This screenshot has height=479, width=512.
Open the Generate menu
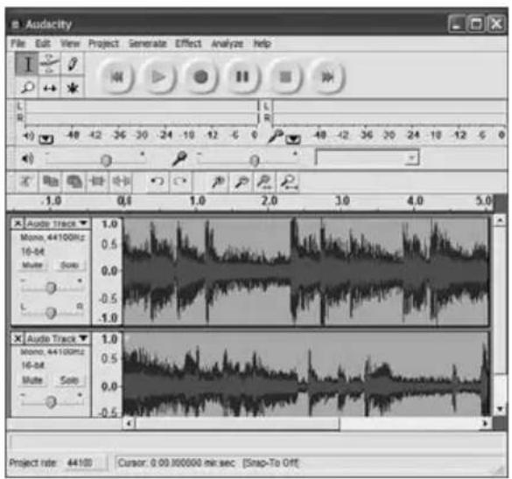(x=147, y=44)
